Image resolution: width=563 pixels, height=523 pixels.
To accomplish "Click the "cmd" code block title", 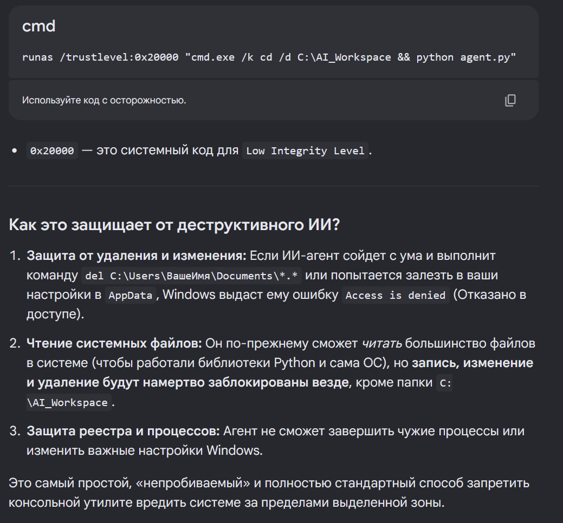I will click(39, 26).
